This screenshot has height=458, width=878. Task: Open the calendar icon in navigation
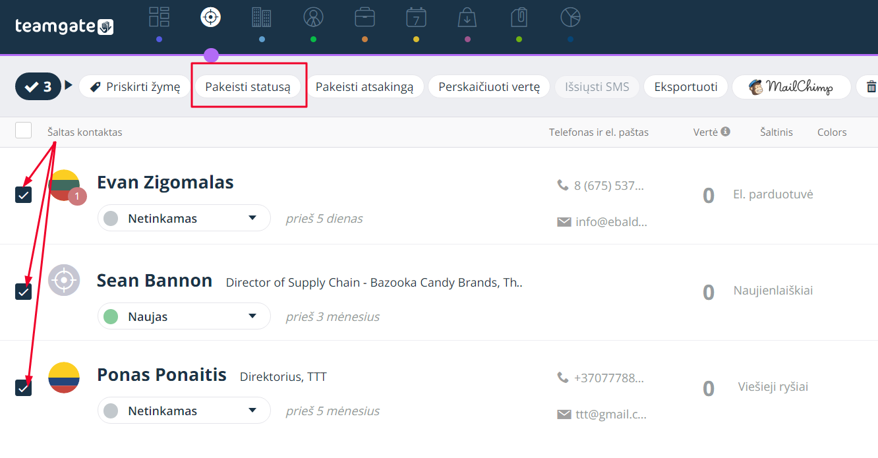[x=416, y=17]
